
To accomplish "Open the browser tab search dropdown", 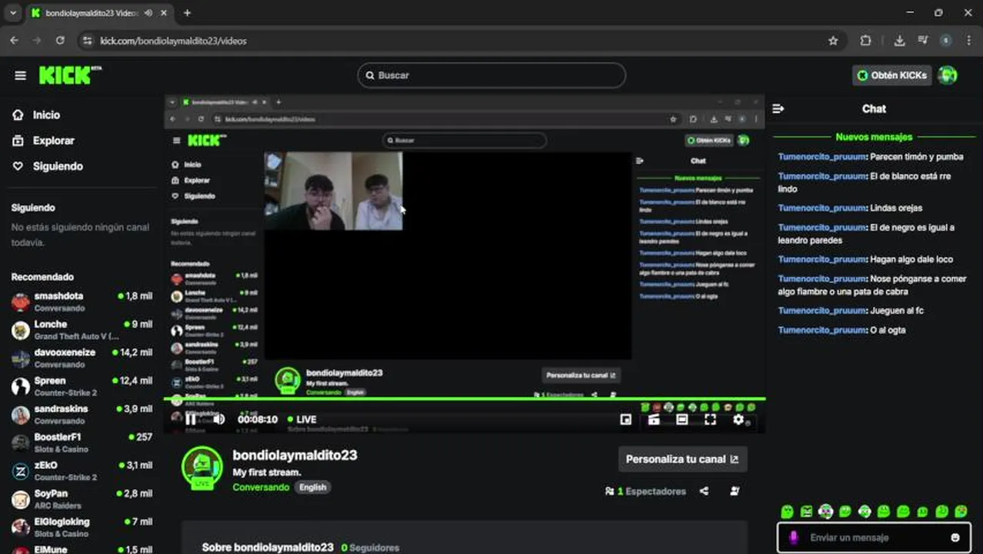I will (x=13, y=13).
